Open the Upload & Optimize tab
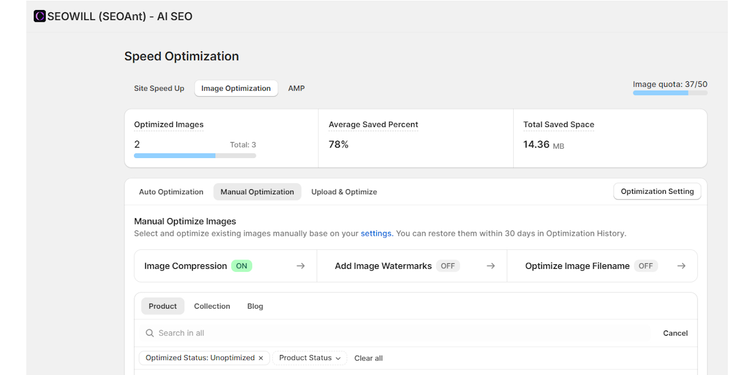This screenshot has width=751, height=375. tap(344, 192)
